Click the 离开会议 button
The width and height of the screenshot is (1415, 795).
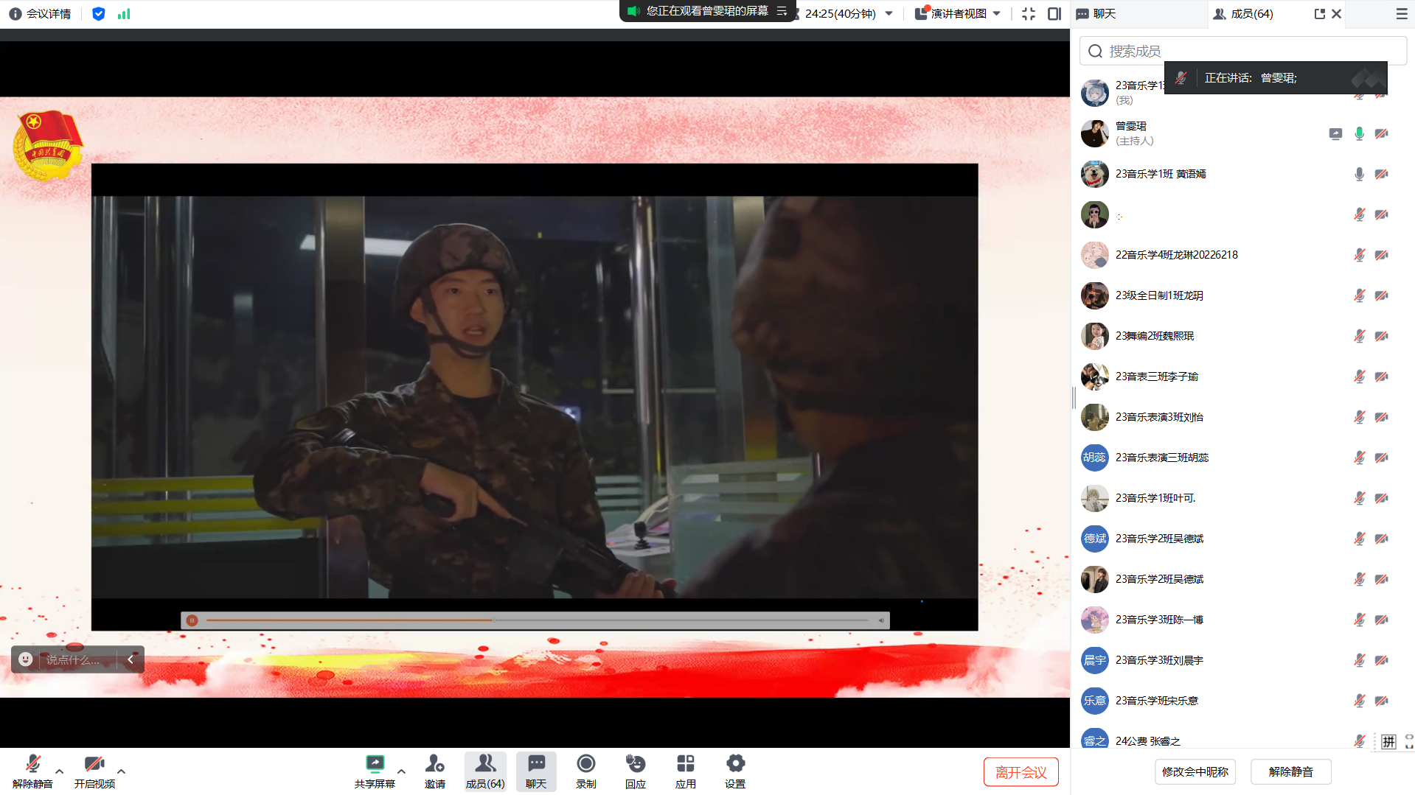(1021, 771)
